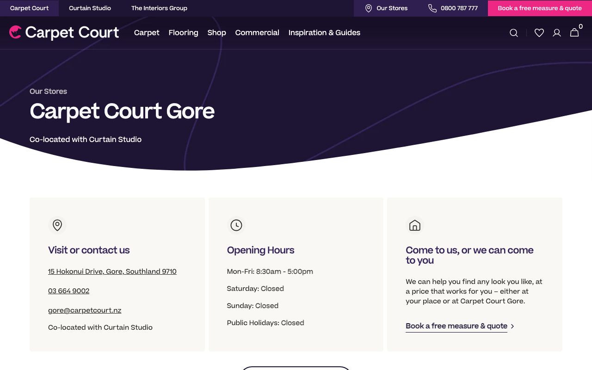
Task: Click arrow next to Book a free measure link
Action: 512,326
